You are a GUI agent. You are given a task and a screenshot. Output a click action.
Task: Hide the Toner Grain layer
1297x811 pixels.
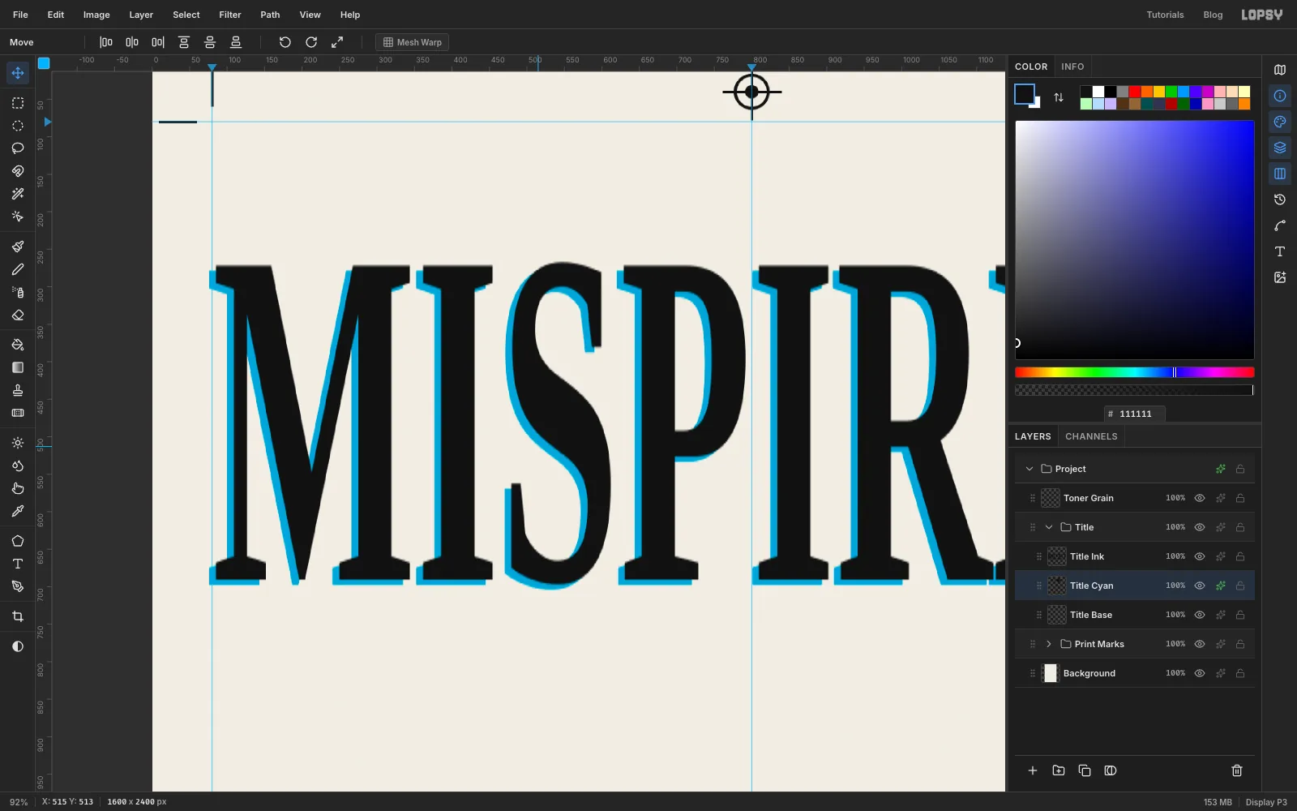pos(1200,498)
